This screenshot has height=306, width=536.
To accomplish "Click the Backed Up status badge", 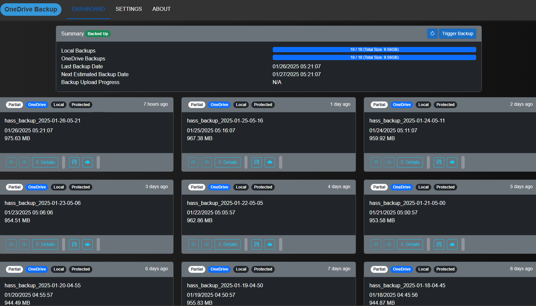I will click(98, 34).
